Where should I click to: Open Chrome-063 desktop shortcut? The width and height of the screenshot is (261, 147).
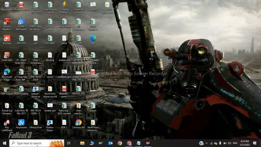[79, 124]
